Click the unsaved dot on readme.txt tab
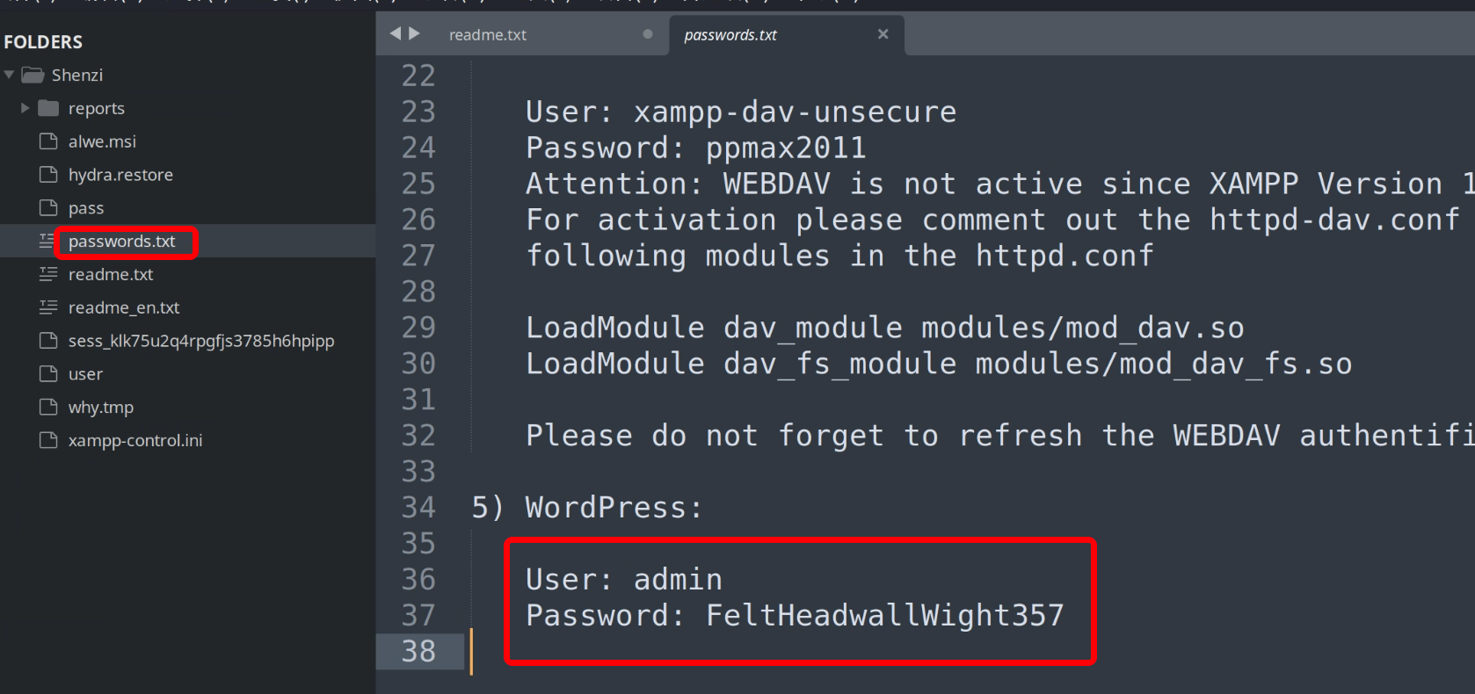1475x694 pixels. [648, 34]
